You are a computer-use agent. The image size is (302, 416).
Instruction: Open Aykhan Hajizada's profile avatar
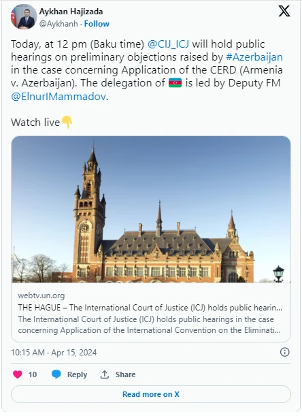point(24,17)
